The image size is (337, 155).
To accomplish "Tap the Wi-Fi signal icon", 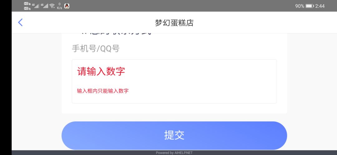I will tap(52, 6).
